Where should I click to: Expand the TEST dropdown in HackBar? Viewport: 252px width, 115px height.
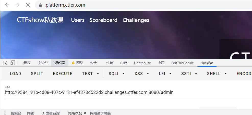click(91, 74)
